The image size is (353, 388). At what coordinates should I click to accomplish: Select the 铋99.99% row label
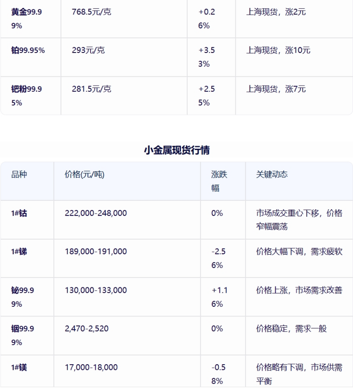pos(23,297)
